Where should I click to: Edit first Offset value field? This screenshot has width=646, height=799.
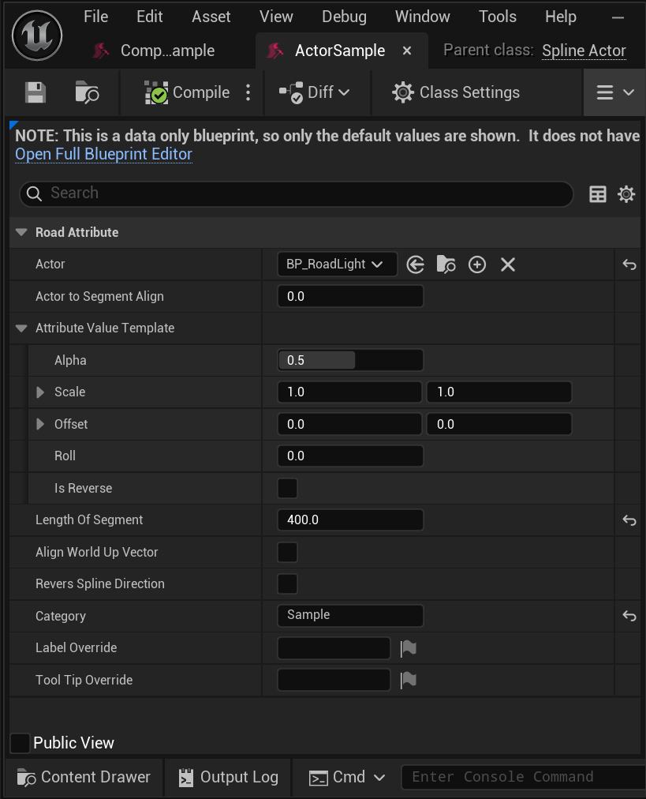349,424
